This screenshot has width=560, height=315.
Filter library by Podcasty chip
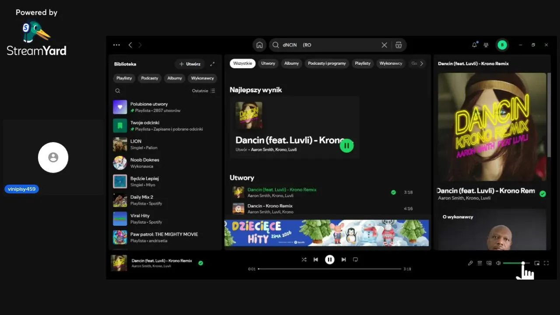[x=150, y=78]
